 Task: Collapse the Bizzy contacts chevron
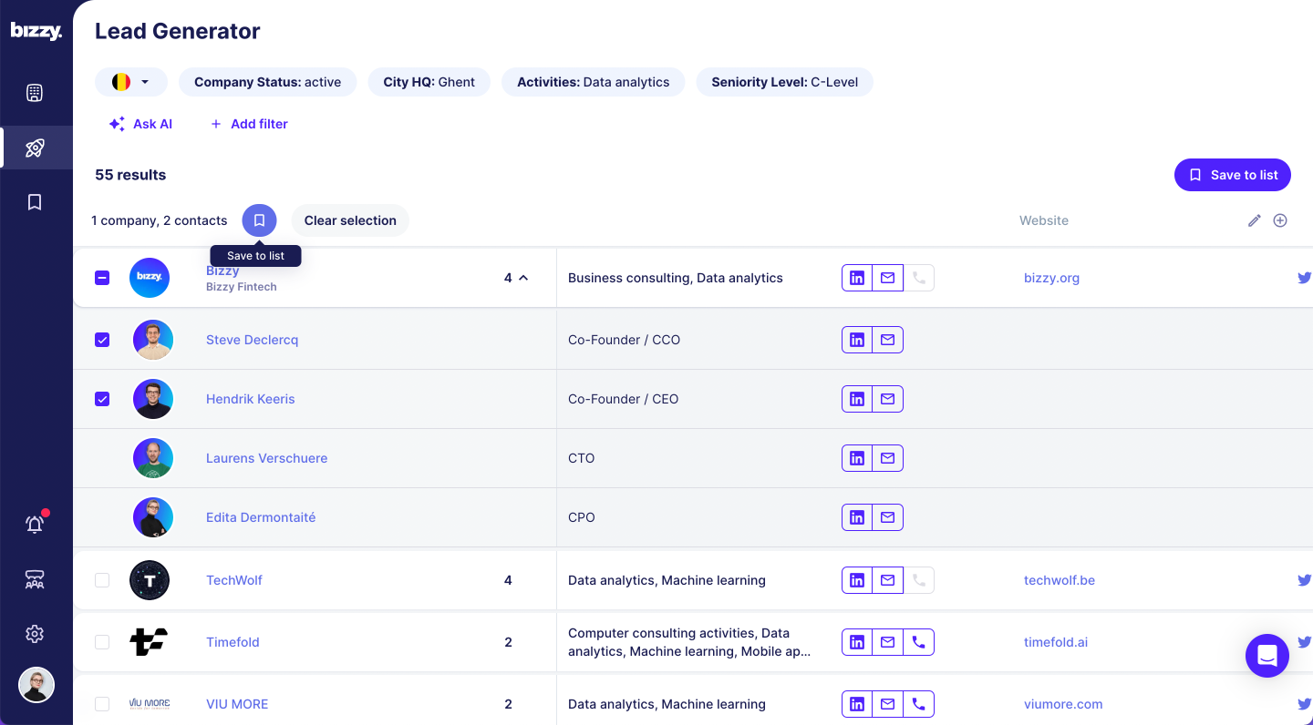pos(523,278)
